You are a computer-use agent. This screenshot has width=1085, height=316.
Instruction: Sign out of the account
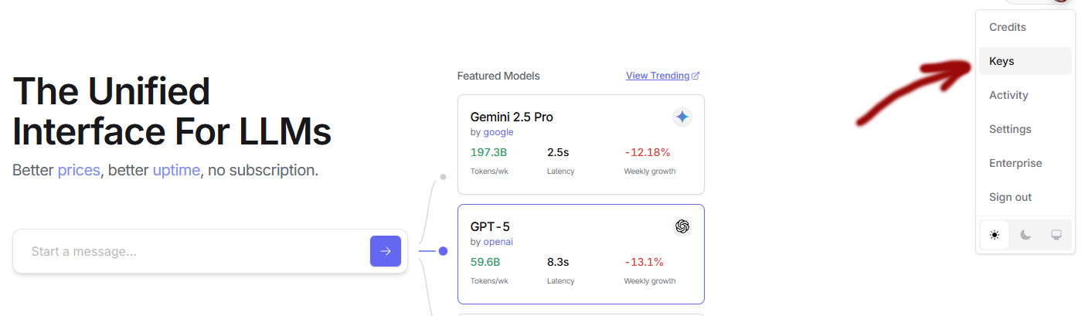1011,197
